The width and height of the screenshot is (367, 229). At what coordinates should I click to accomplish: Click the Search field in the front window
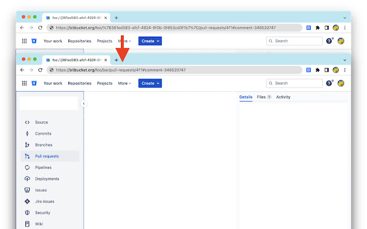[294, 83]
